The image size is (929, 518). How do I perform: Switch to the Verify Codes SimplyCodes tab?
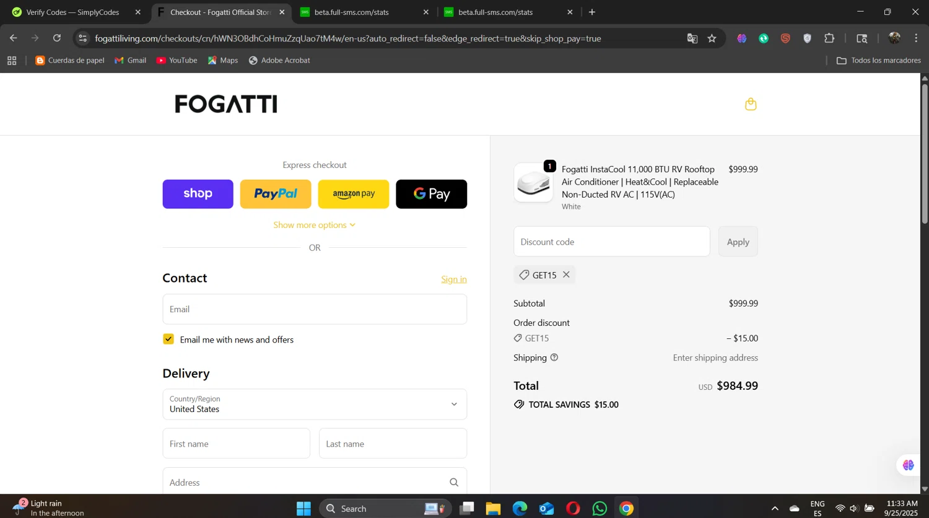pyautogui.click(x=74, y=12)
